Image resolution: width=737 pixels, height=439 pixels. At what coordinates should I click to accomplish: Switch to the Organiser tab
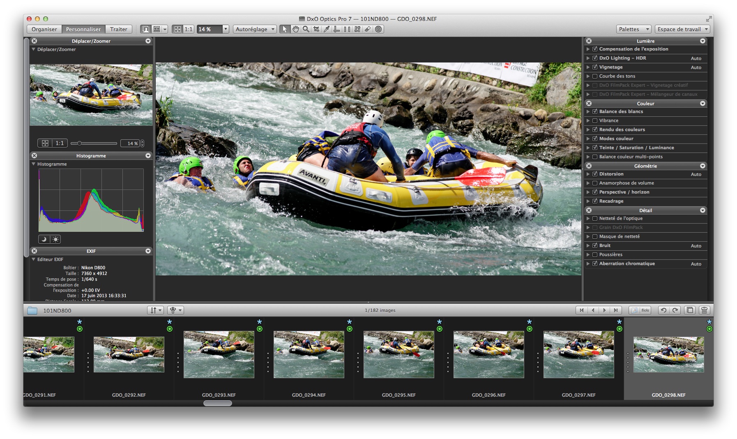point(44,29)
